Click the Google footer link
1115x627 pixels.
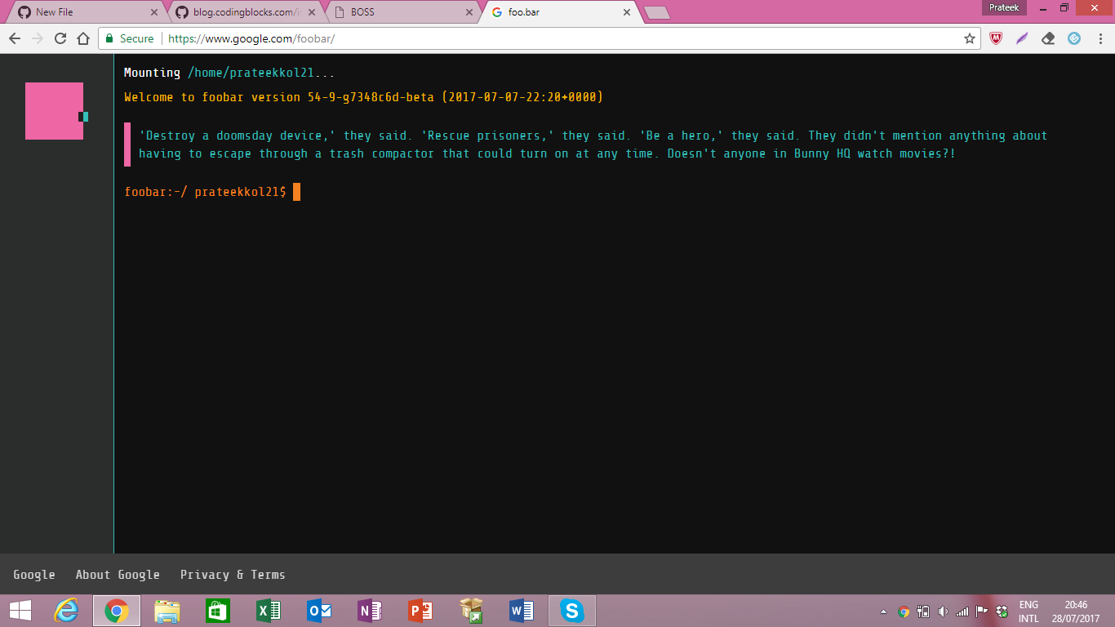(34, 575)
